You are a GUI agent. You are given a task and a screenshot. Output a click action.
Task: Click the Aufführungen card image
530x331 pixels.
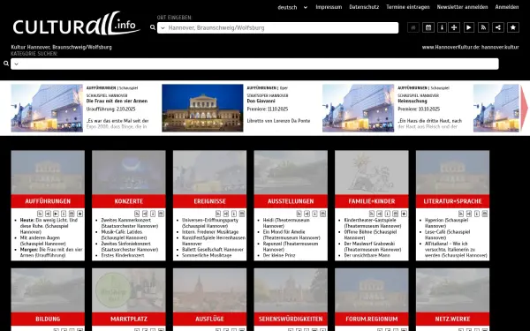tap(48, 173)
